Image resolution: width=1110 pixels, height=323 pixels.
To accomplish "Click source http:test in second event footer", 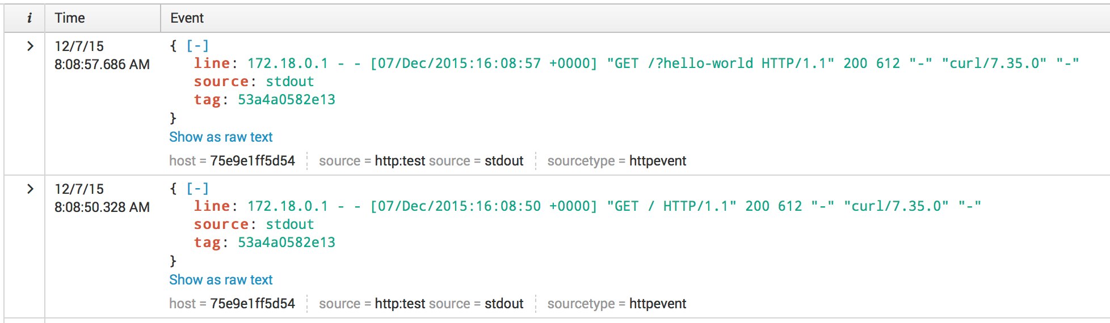I will [400, 304].
